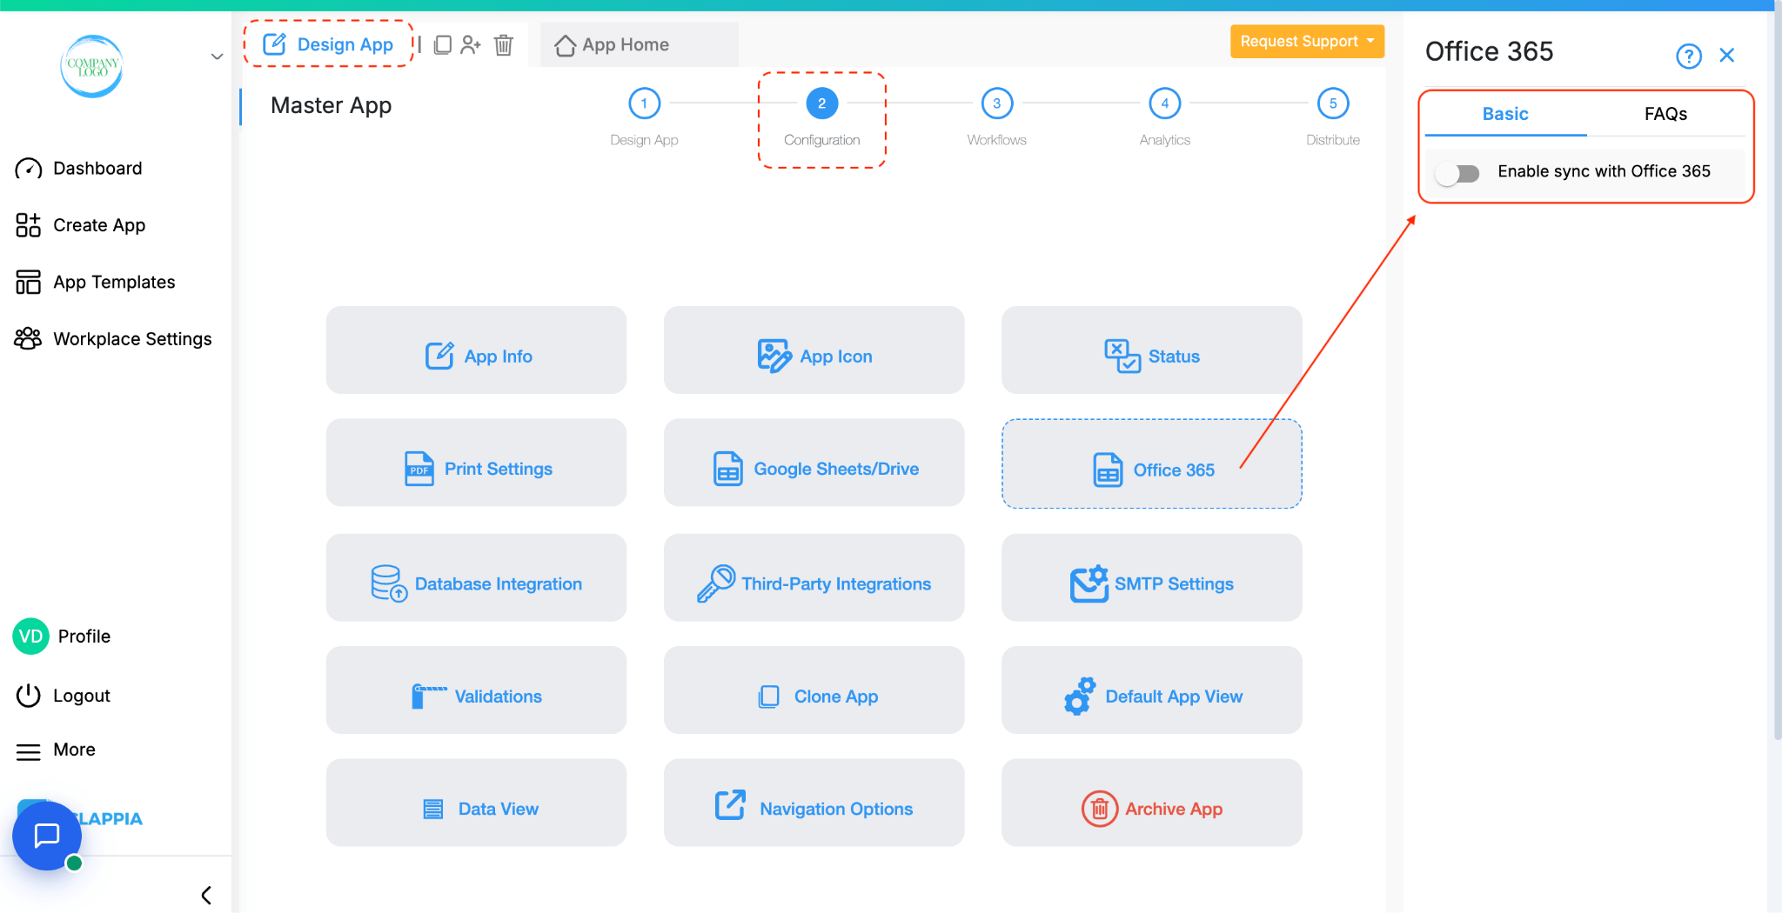The image size is (1782, 913).
Task: Open Dashboard in the sidebar
Action: click(x=78, y=168)
